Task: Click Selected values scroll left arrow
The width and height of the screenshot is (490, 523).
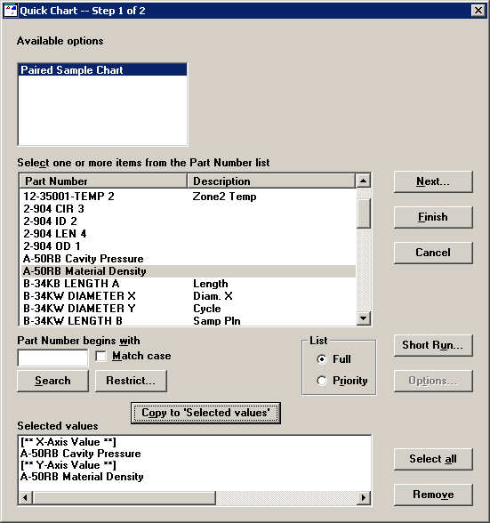Action: coord(26,498)
